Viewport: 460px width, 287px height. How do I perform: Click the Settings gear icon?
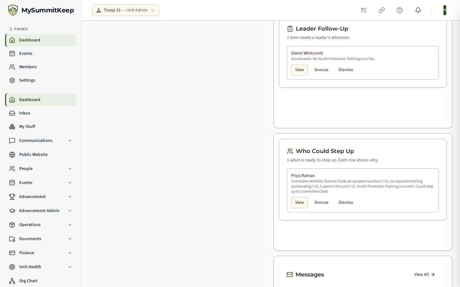point(12,80)
